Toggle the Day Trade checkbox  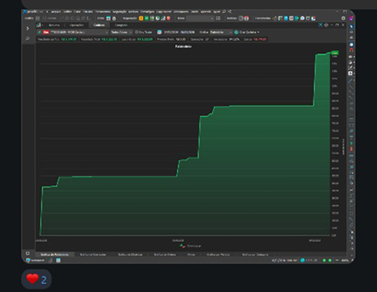137,32
